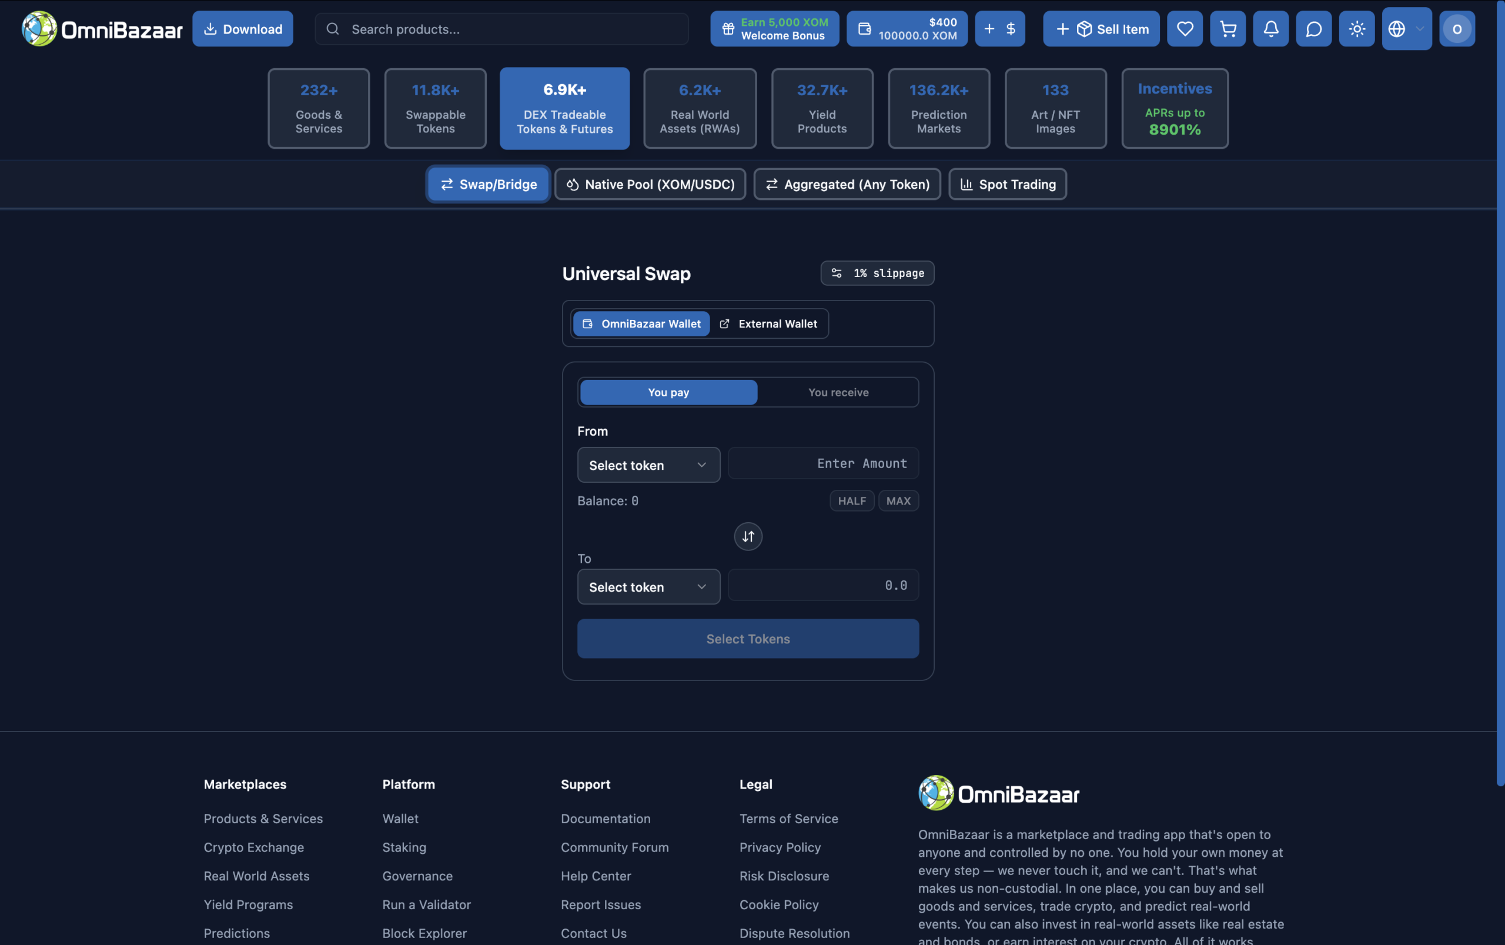Screen dimensions: 1505x945
Task: Focus the Search products field
Action: pyautogui.click(x=501, y=29)
